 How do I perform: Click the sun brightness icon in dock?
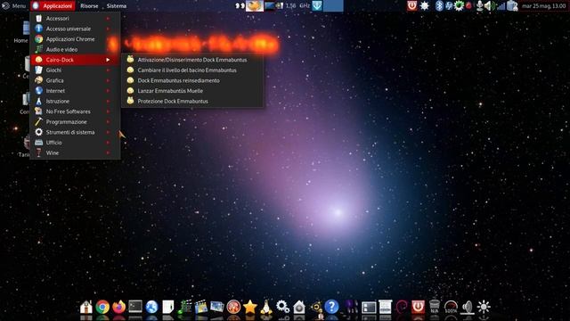coord(484,307)
